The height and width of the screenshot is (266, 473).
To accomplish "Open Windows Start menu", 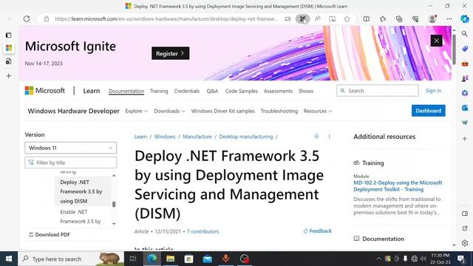I will (x=9, y=259).
